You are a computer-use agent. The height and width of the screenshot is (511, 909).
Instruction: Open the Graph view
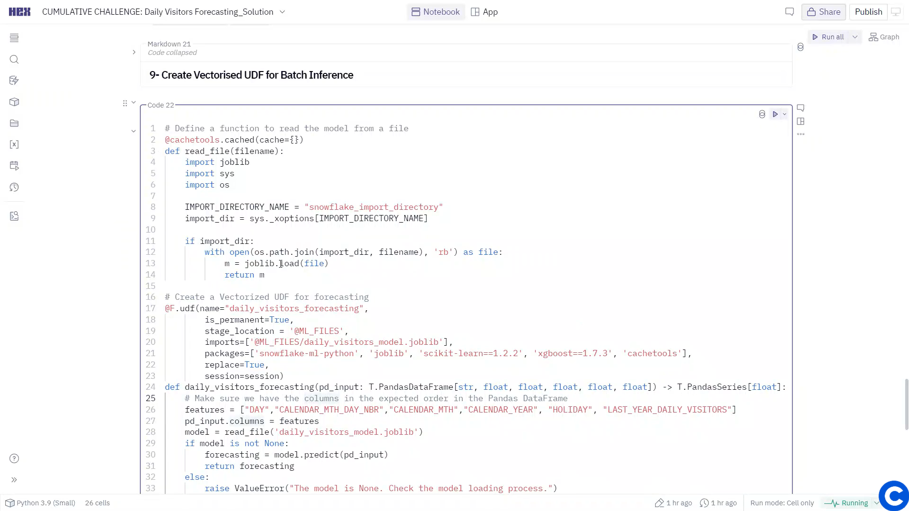point(884,37)
